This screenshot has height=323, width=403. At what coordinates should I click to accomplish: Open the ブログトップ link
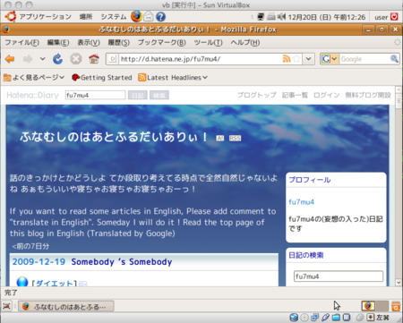(256, 95)
